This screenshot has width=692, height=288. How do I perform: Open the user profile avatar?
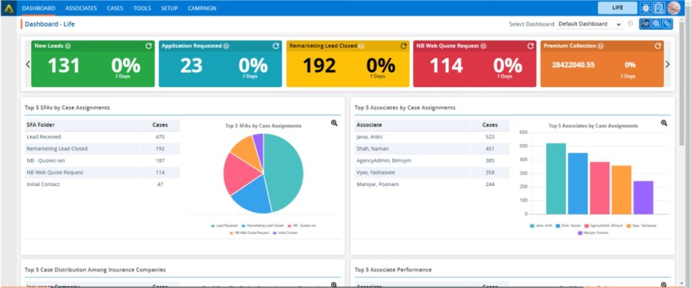pyautogui.click(x=674, y=8)
